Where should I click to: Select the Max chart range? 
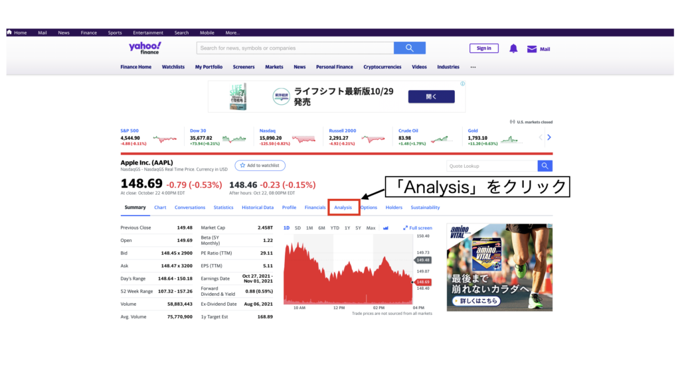tap(371, 228)
